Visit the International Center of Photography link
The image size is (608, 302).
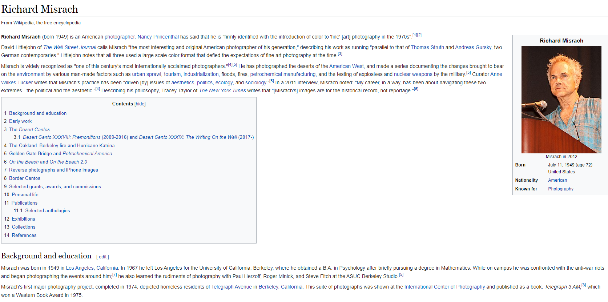(x=445, y=287)
